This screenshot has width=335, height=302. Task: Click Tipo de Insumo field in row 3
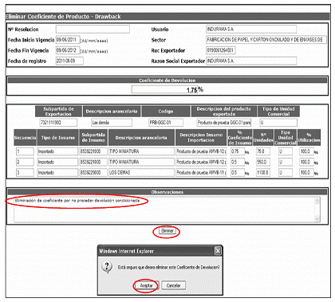[x=57, y=173]
